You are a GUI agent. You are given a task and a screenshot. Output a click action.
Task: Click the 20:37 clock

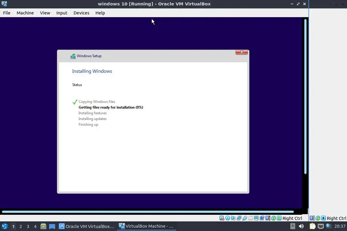(x=340, y=226)
